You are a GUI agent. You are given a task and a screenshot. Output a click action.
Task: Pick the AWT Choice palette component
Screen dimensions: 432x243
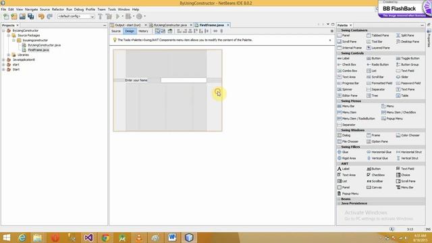click(403, 175)
